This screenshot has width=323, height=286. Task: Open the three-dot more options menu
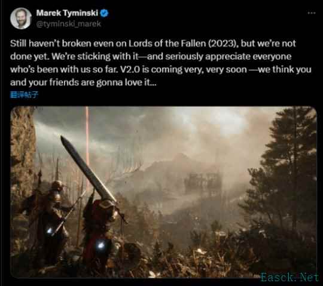pyautogui.click(x=312, y=13)
